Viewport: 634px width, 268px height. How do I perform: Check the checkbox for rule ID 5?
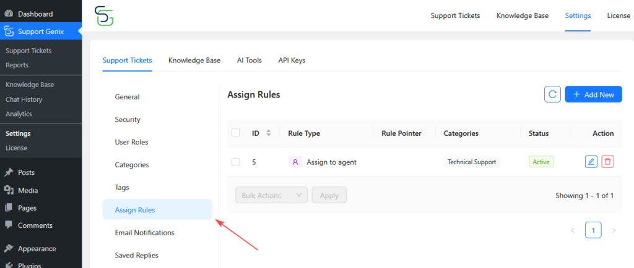point(235,162)
